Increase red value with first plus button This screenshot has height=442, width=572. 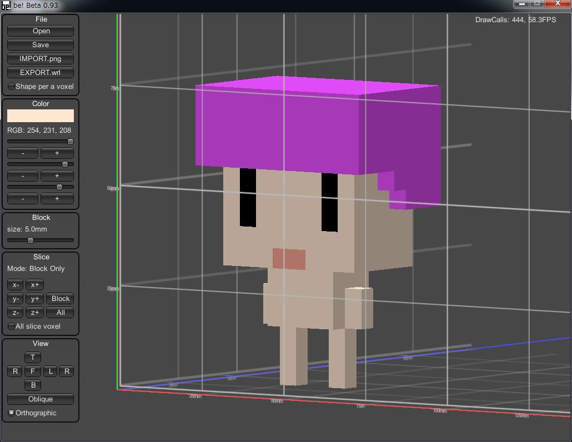tap(57, 153)
